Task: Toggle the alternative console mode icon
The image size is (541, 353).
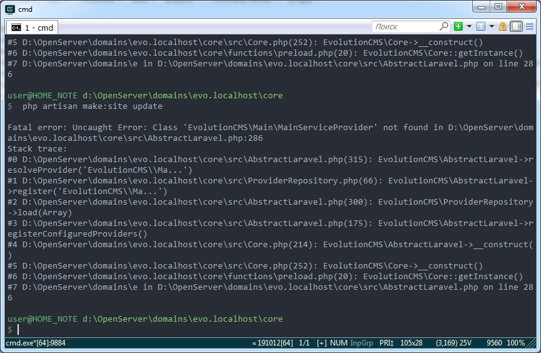Action: pos(516,26)
